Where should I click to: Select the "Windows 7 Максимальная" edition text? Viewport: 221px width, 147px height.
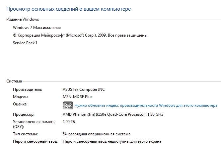(x=37, y=28)
